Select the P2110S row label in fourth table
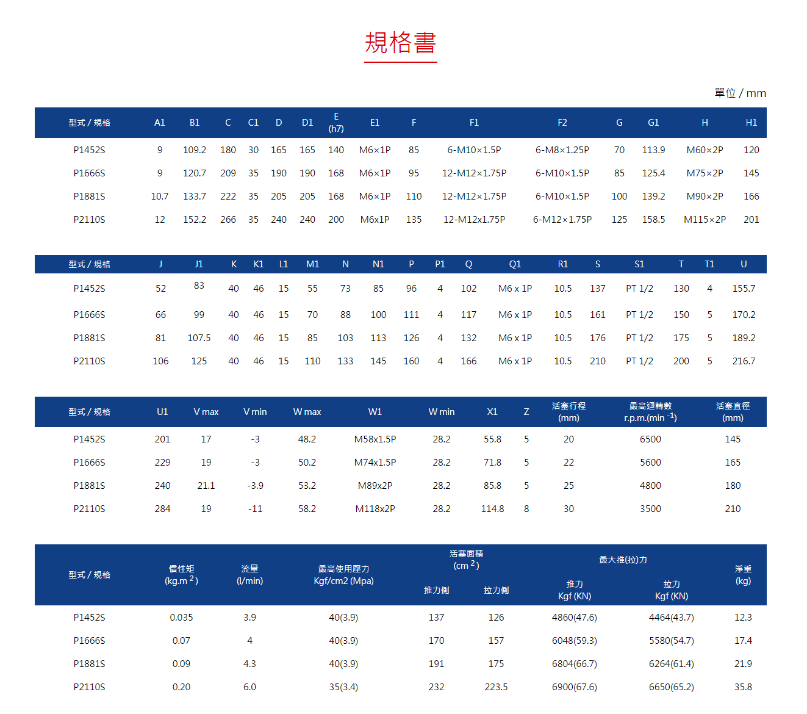Screen dimensions: 807x714 click(90, 687)
